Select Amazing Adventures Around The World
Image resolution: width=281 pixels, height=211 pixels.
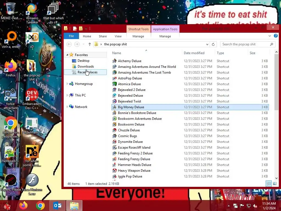click(147, 67)
